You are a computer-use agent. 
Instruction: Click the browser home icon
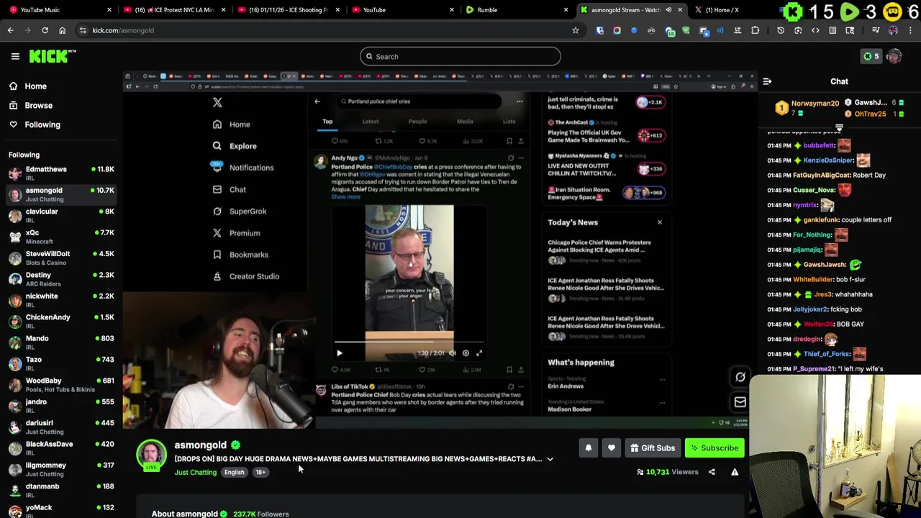(62, 30)
